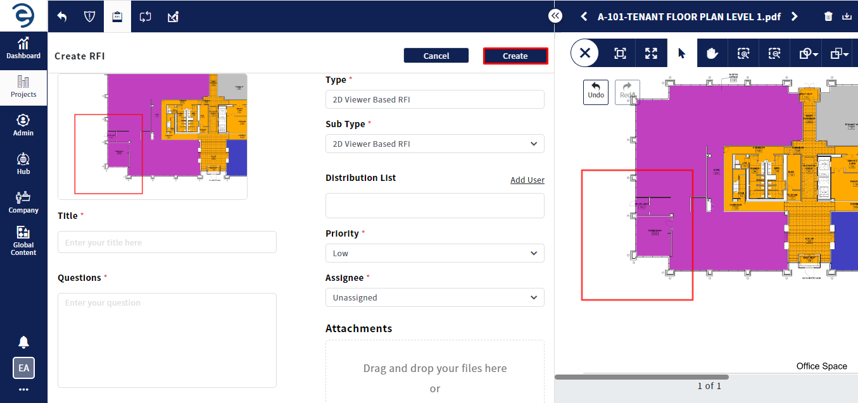Image resolution: width=858 pixels, height=403 pixels.
Task: Select the pan hand tool
Action: pos(712,54)
